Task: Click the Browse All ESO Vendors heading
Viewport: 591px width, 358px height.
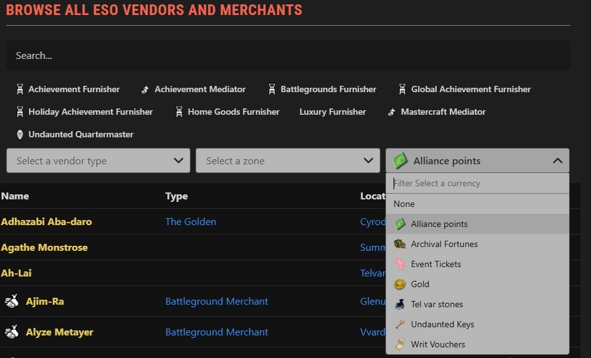Action: point(154,10)
